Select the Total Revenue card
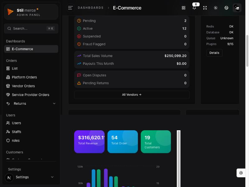Image resolution: width=249 pixels, height=187 pixels. coord(89,142)
